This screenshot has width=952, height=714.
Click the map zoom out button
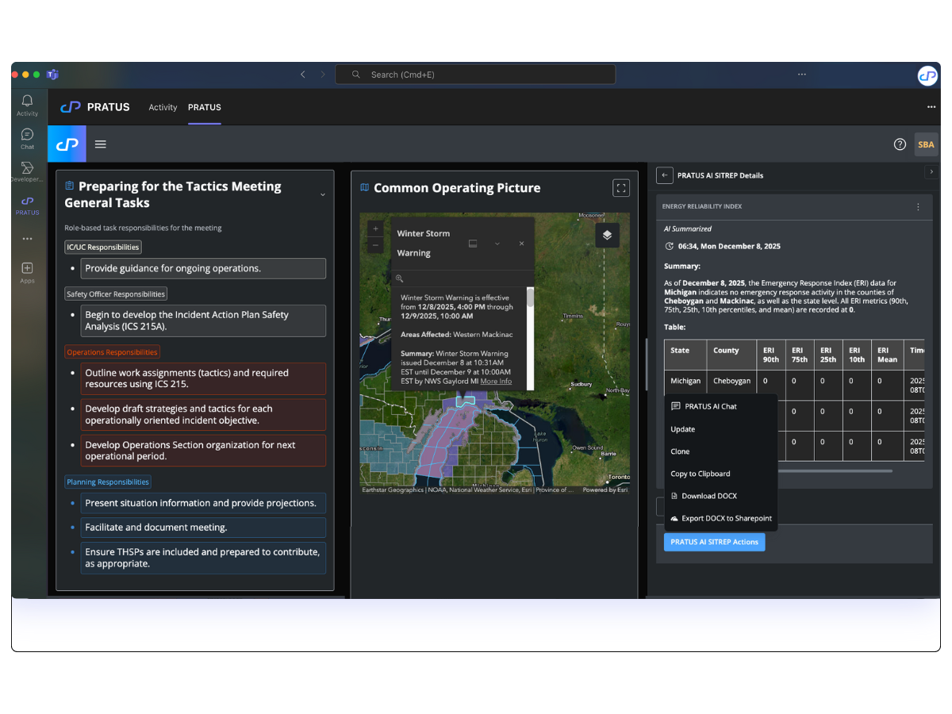click(x=375, y=245)
